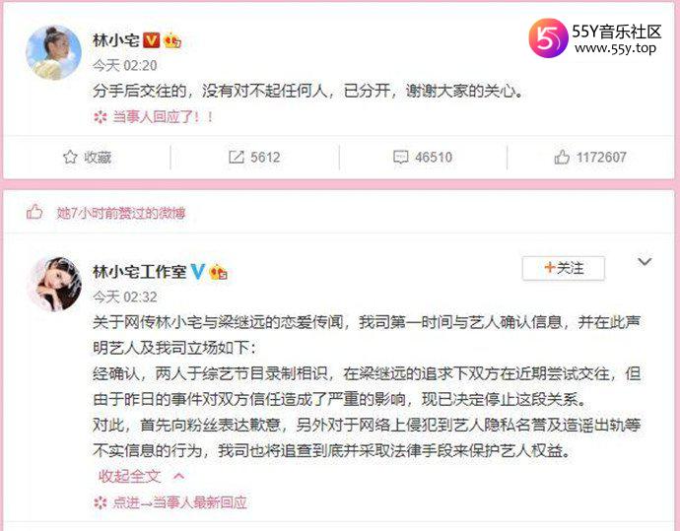Screen dimensions: 680x531
Task: Open comments icon with 46510
Action: pos(400,157)
